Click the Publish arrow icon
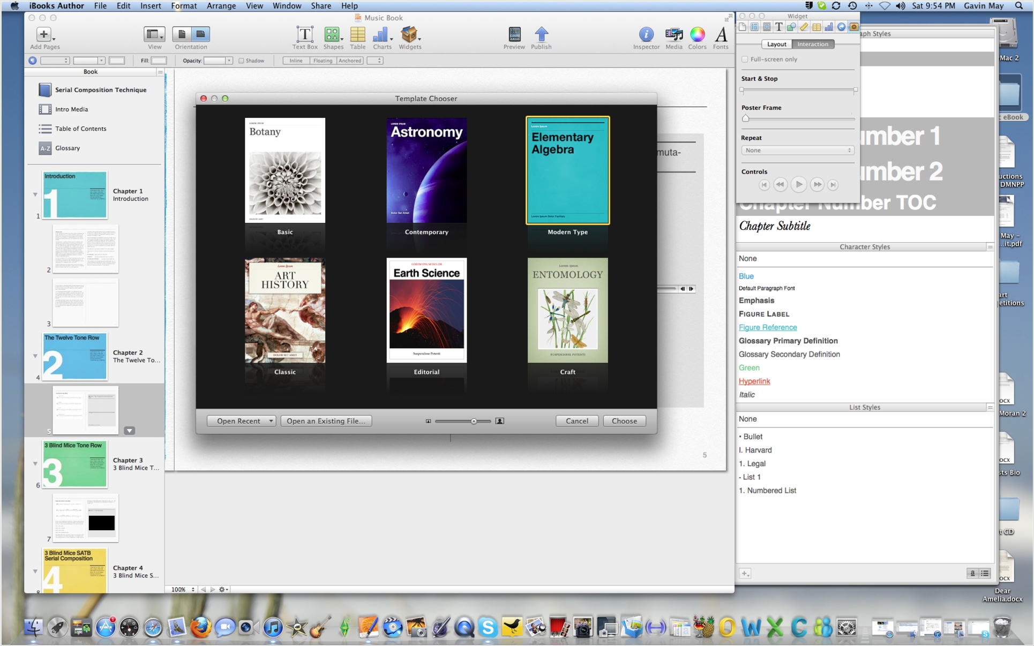Screen dimensions: 1034x646 [541, 35]
